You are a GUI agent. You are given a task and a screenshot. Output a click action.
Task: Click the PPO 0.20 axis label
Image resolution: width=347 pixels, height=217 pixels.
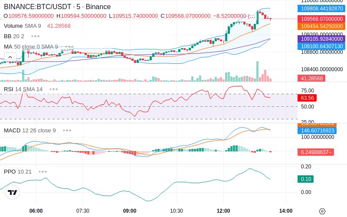tap(306, 167)
